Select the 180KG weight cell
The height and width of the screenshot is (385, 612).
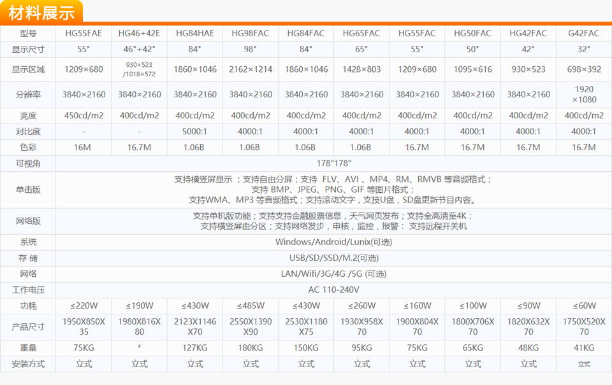pos(251,348)
